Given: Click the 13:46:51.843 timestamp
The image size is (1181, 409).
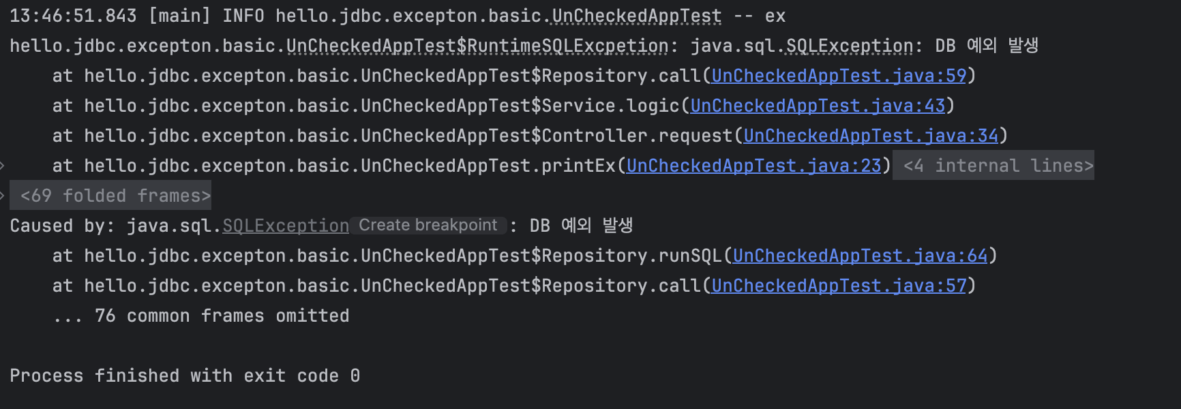Looking at the screenshot, I should click(x=73, y=16).
